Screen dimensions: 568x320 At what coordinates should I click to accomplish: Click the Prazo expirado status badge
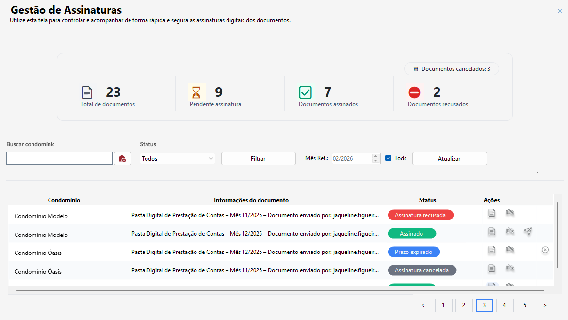point(414,252)
